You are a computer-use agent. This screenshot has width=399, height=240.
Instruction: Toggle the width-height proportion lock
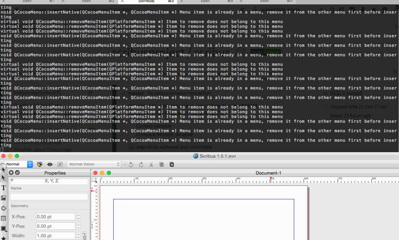click(84, 236)
